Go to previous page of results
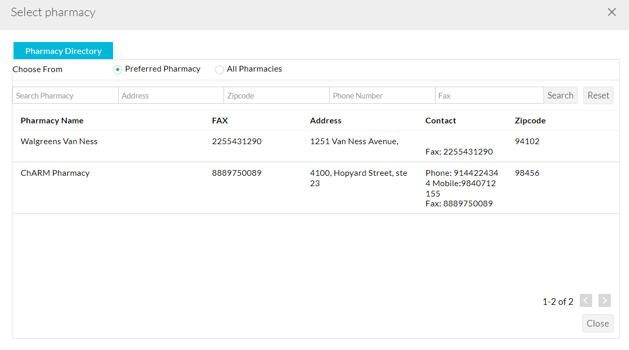Image resolution: width=629 pixels, height=350 pixels. click(x=586, y=301)
